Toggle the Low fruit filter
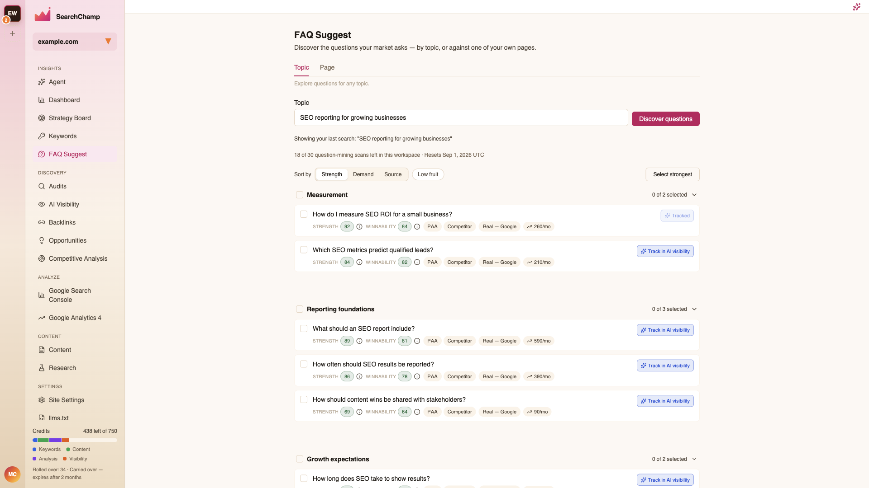This screenshot has height=488, width=869. [x=428, y=174]
